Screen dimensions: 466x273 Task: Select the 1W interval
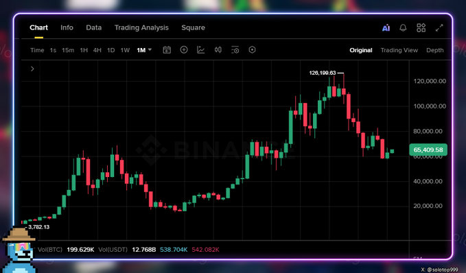pyautogui.click(x=125, y=50)
